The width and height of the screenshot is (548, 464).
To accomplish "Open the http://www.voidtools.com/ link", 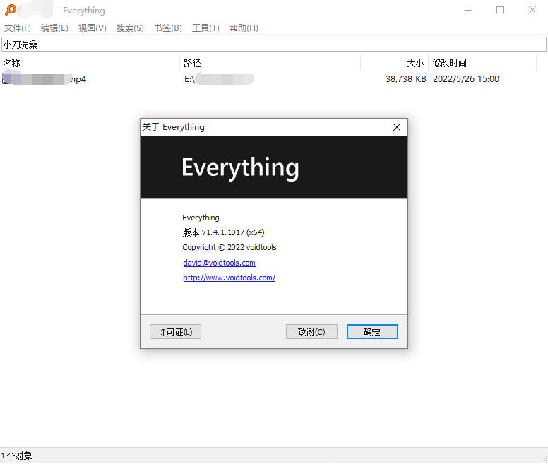I will pyautogui.click(x=229, y=278).
